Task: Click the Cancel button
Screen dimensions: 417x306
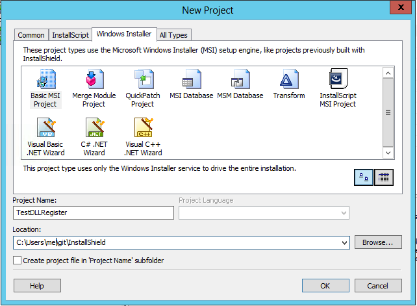Action: click(x=378, y=285)
